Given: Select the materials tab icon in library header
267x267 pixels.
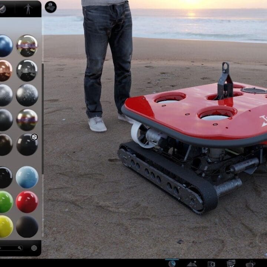Looking at the screenshot, I should [2, 8].
